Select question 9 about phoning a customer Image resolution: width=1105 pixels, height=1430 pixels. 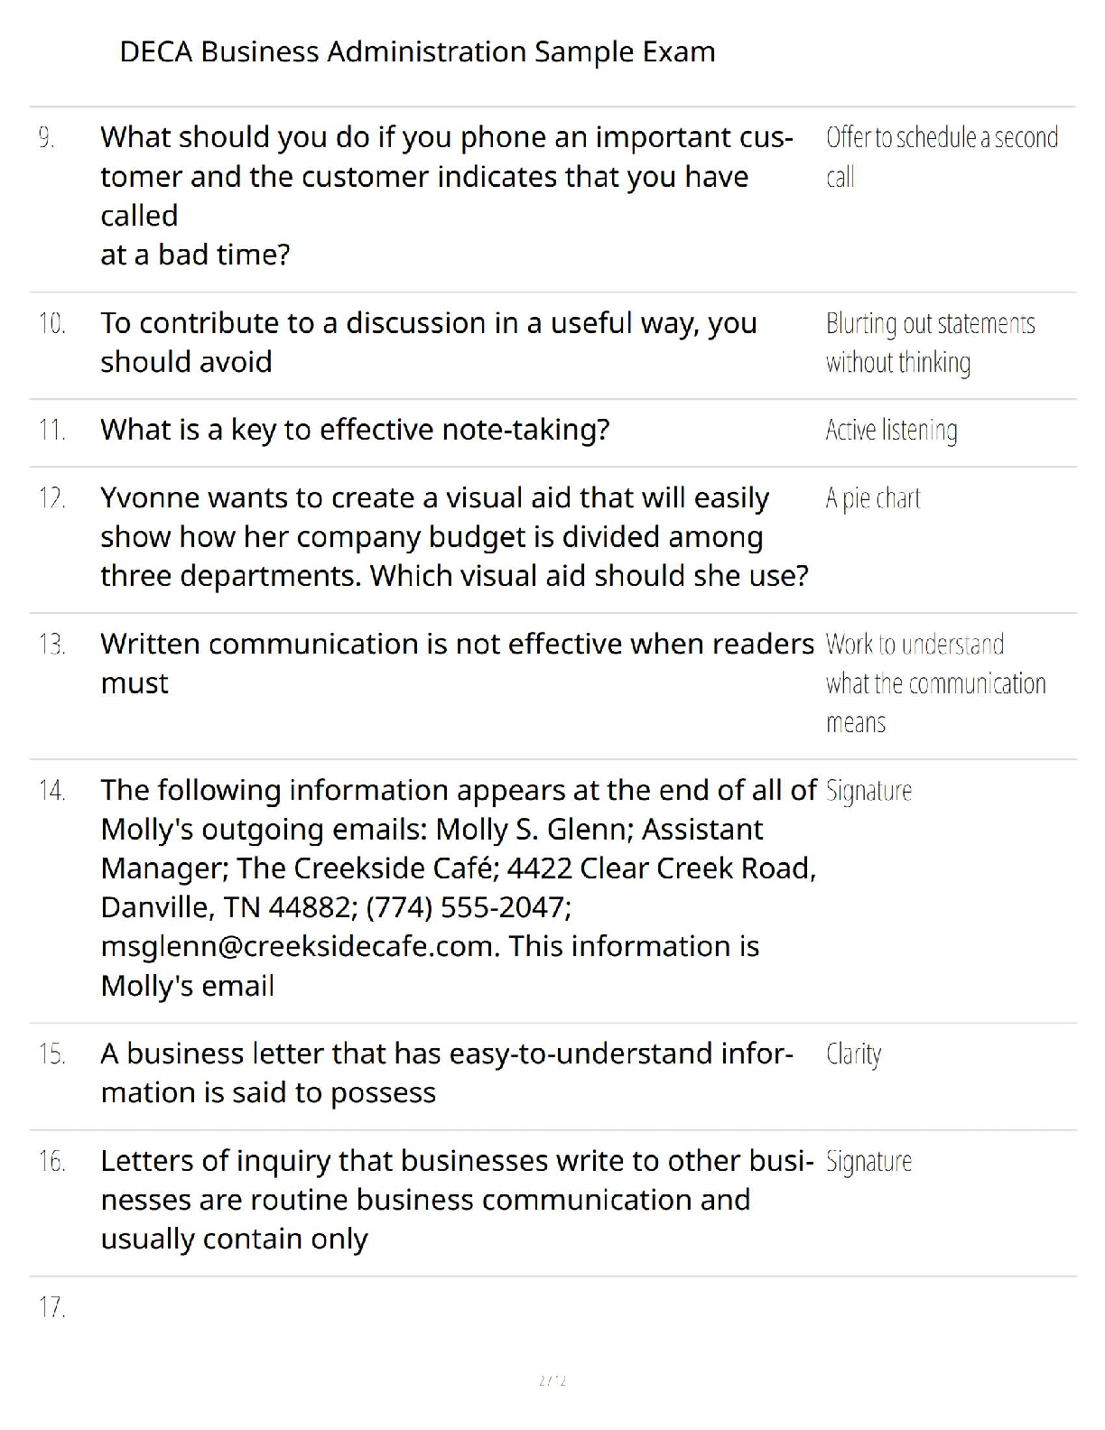point(448,195)
